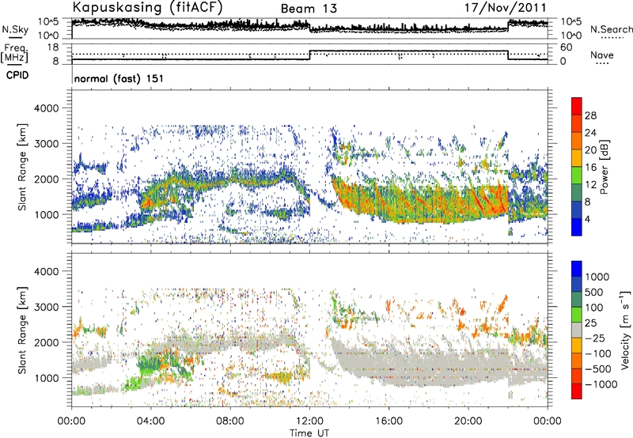Click the top blue segment of the Velocity colorbar
The width and height of the screenshot is (633, 438).
pyautogui.click(x=577, y=269)
